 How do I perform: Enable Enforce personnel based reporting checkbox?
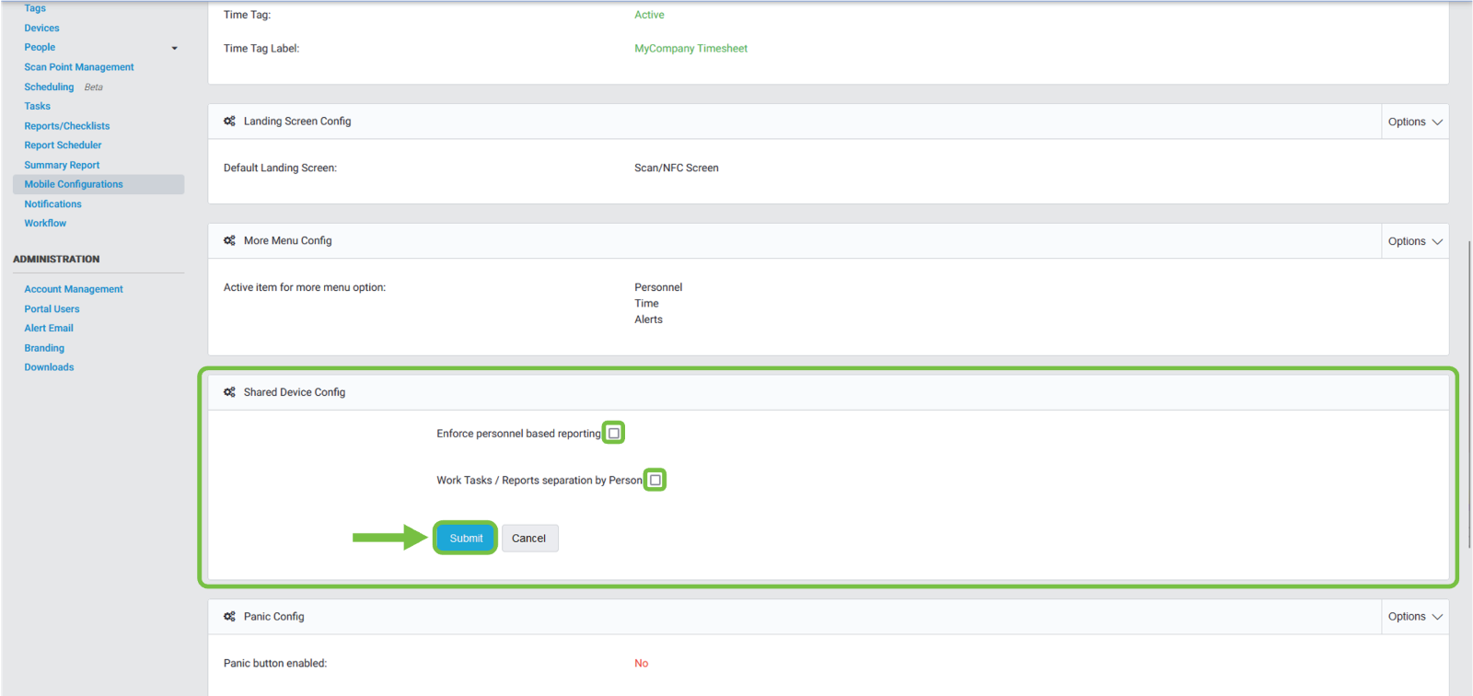point(614,434)
